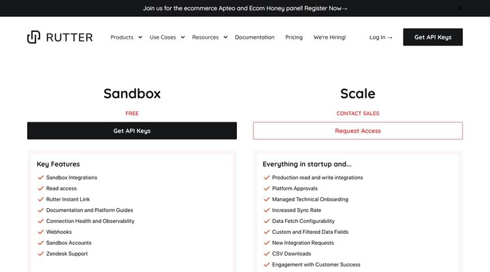Click the Sandbox Get API Keys button
Screen dimensions: 490x272
tap(132, 131)
